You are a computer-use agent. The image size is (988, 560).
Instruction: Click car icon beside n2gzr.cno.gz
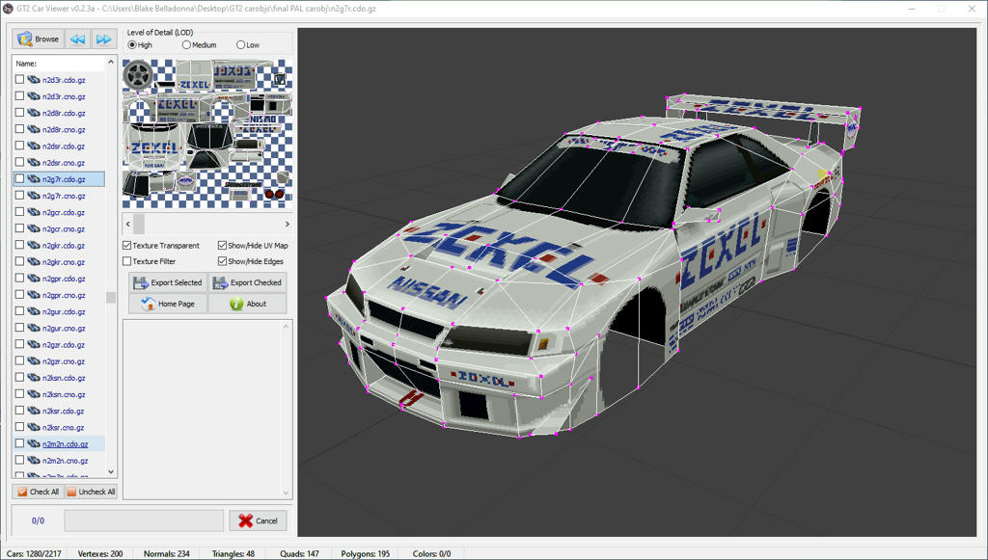pos(34,361)
